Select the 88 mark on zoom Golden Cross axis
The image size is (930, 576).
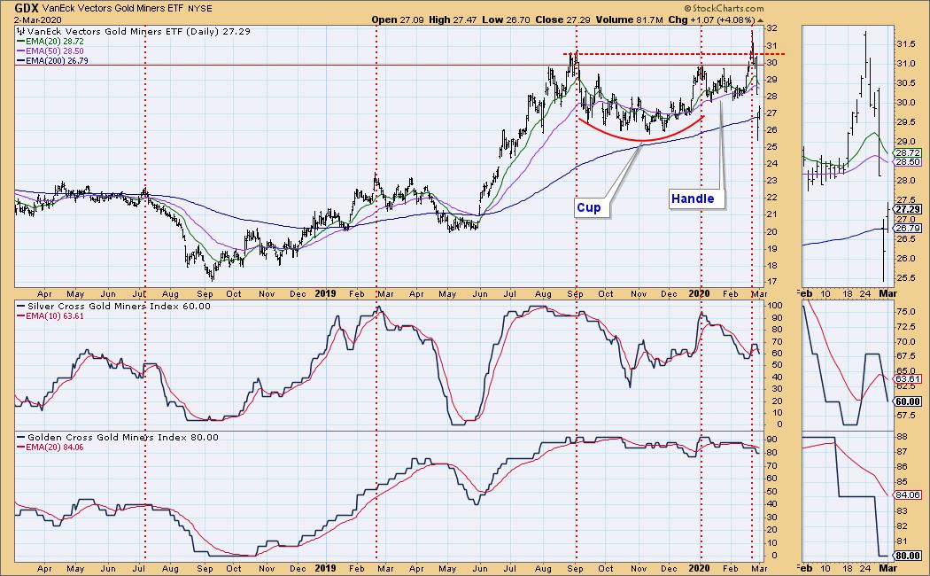coord(901,437)
